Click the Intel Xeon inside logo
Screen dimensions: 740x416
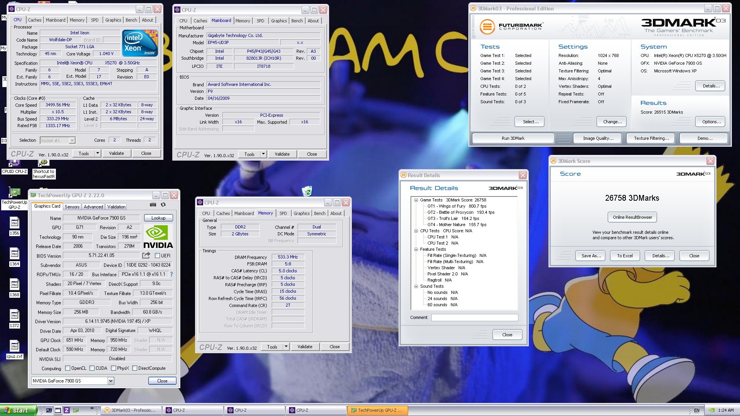[140, 43]
